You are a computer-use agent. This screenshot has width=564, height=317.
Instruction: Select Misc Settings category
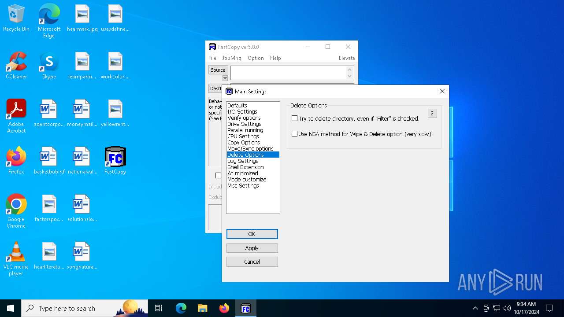click(x=253, y=185)
